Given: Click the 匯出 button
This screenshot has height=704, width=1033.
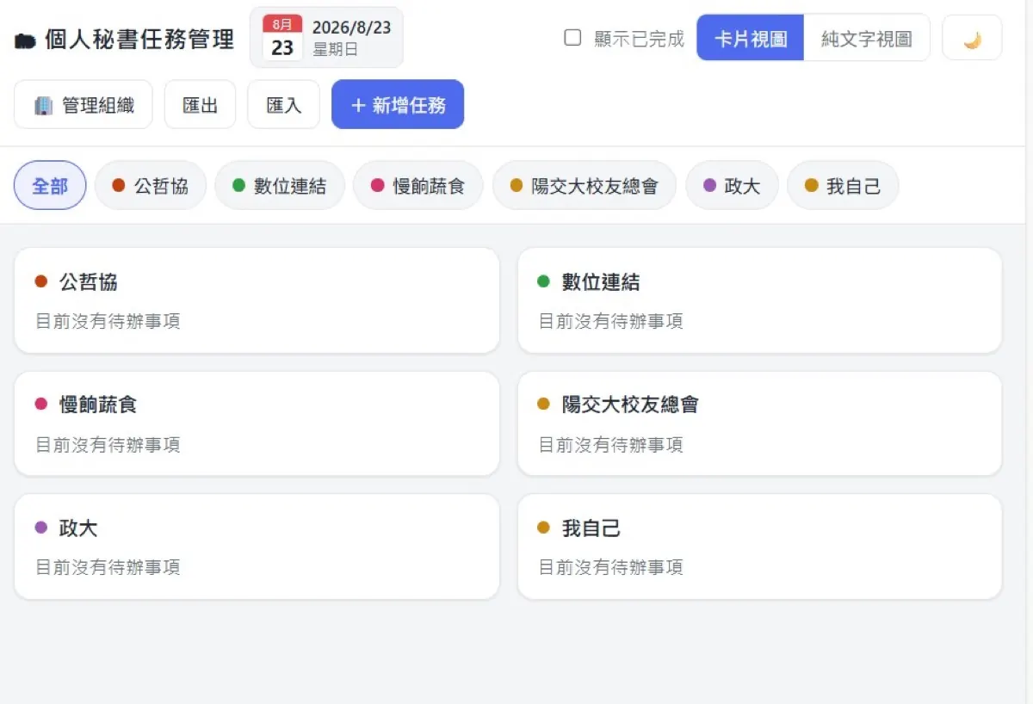Looking at the screenshot, I should [x=200, y=104].
